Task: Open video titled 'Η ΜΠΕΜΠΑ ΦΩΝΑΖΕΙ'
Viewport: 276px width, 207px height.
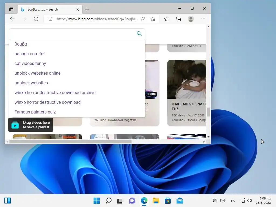Action: (189, 106)
